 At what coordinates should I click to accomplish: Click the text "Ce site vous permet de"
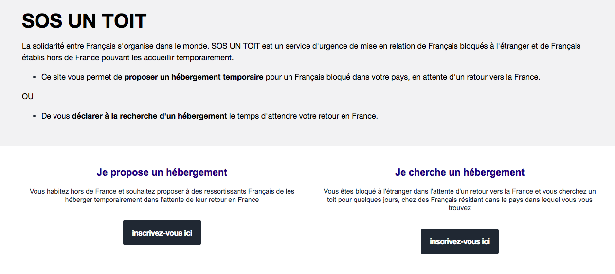(x=82, y=77)
